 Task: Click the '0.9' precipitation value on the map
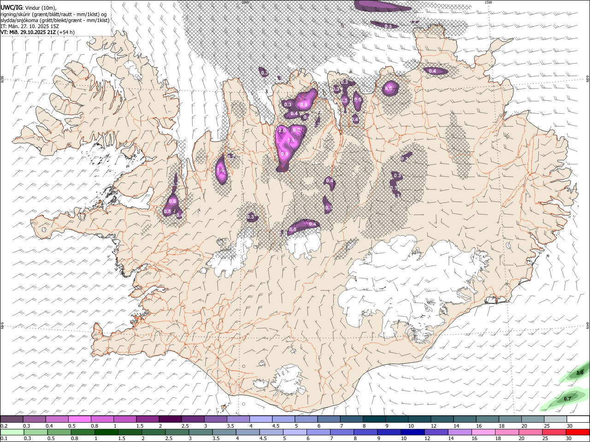coord(284,154)
